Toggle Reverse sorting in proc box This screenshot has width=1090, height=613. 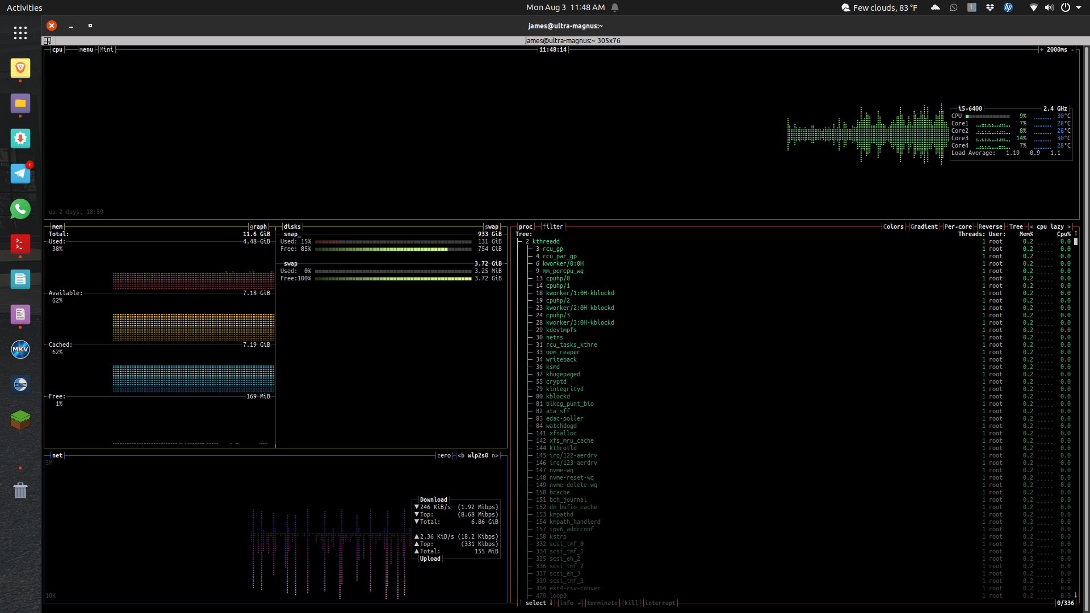pyautogui.click(x=990, y=226)
